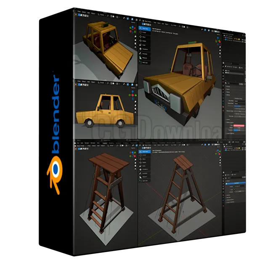
Task: Open the Blend Mode dropdown
Action: 240,101
